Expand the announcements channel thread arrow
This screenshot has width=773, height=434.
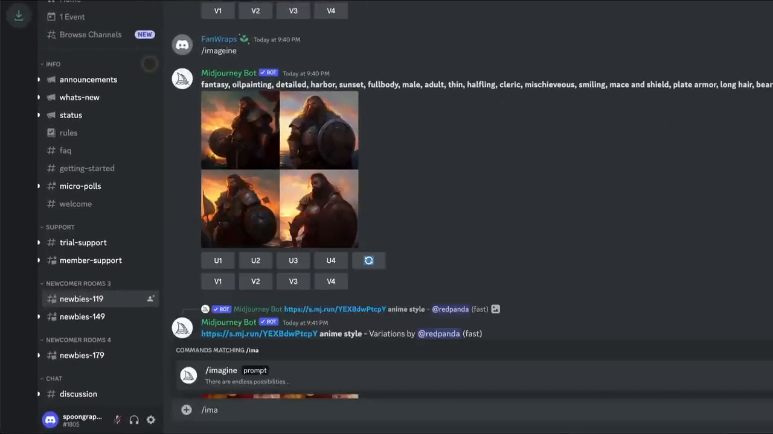pos(39,80)
